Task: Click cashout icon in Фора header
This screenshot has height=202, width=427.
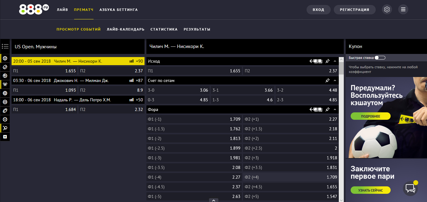Action: coord(316,109)
